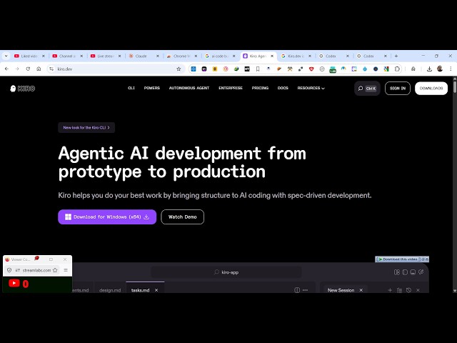This screenshot has width=457, height=343.
Task: Click the site info icon in address bar
Action: (51, 69)
